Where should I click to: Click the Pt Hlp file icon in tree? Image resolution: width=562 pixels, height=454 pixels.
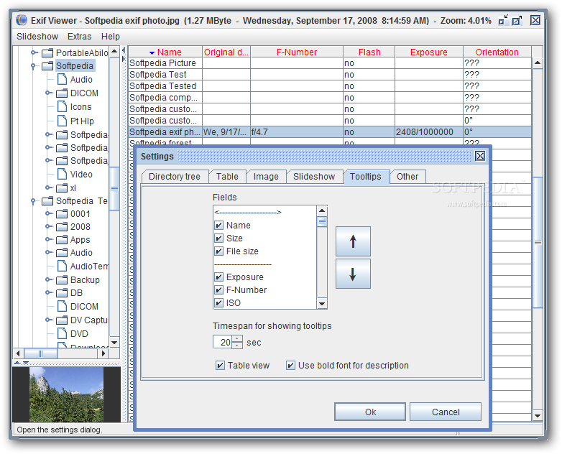pyautogui.click(x=62, y=121)
